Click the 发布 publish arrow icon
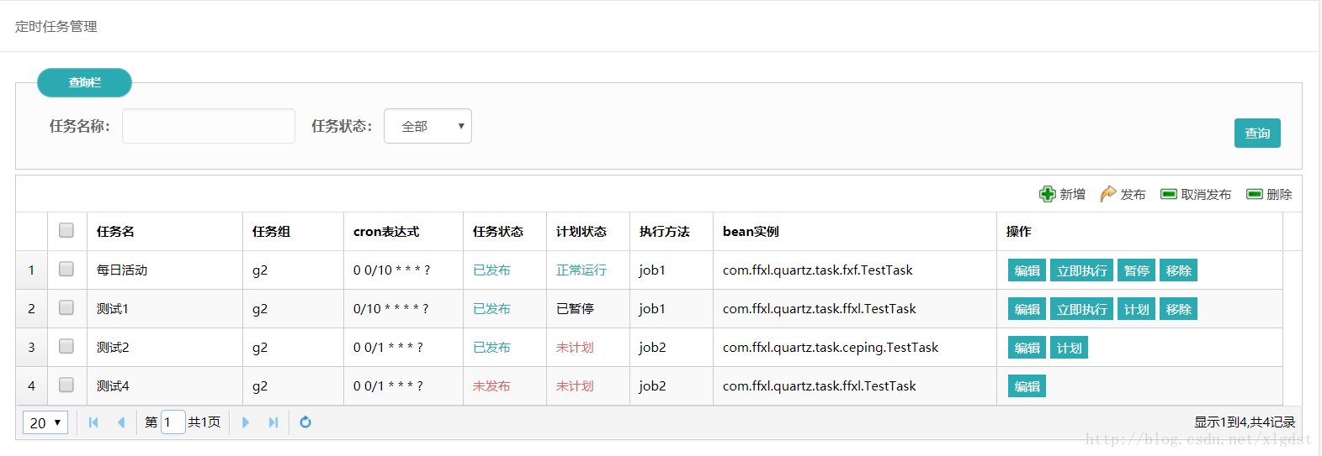The image size is (1322, 456). coord(1108,194)
